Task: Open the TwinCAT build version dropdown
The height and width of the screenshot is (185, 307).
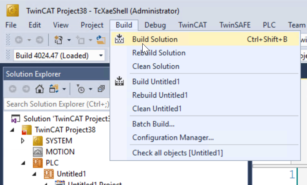Action: pyautogui.click(x=101, y=56)
